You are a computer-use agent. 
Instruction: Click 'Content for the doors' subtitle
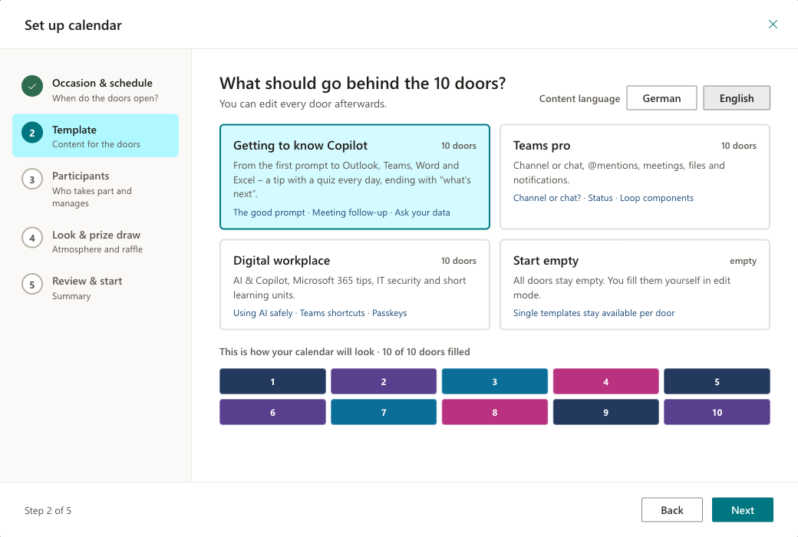pyautogui.click(x=96, y=144)
